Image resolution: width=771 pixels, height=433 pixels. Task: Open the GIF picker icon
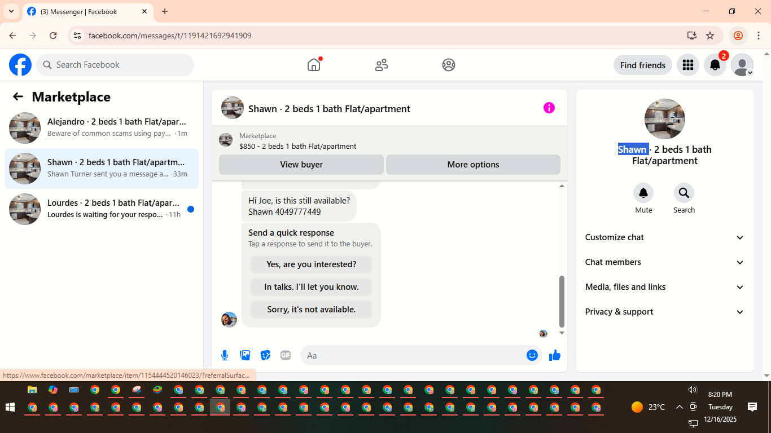pyautogui.click(x=286, y=355)
